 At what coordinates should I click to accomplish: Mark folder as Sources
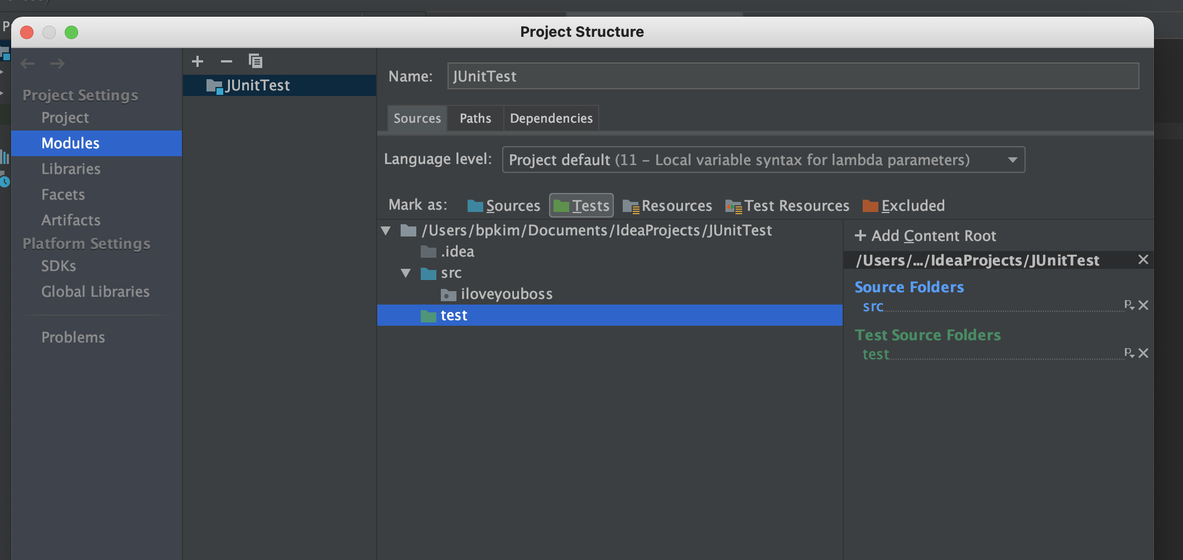point(504,206)
